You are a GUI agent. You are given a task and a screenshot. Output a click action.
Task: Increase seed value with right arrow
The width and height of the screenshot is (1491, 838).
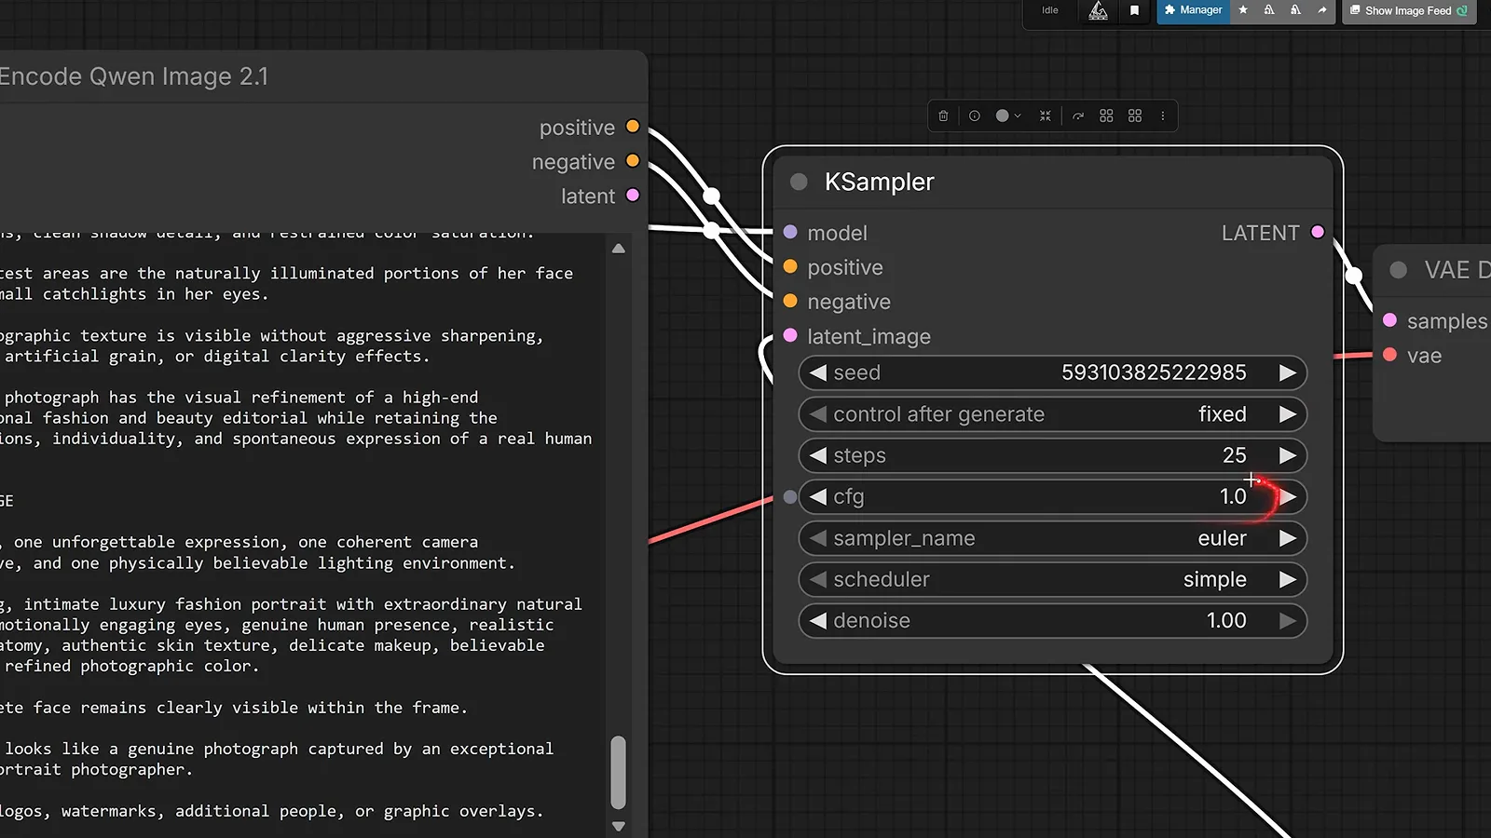(1288, 372)
